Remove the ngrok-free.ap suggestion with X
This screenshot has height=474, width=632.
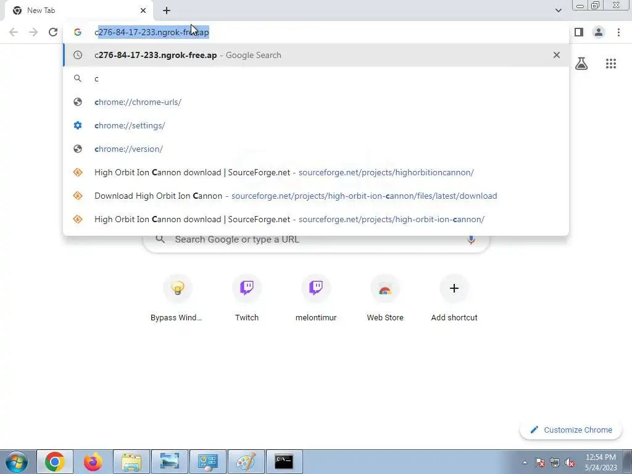point(556,55)
